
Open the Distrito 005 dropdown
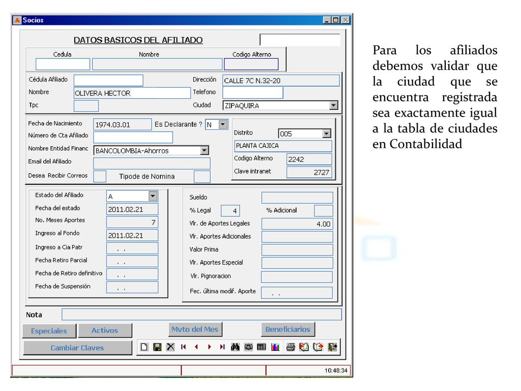pyautogui.click(x=327, y=134)
